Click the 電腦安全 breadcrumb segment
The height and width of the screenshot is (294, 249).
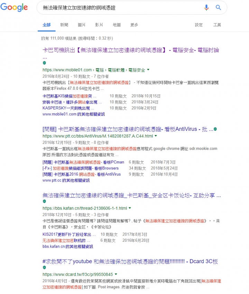click(x=137, y=70)
